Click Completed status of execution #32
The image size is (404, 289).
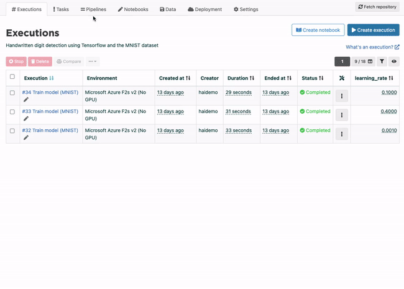pyautogui.click(x=315, y=131)
